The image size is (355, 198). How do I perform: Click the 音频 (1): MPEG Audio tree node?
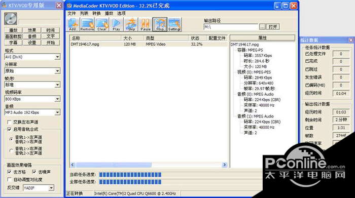[256, 116]
